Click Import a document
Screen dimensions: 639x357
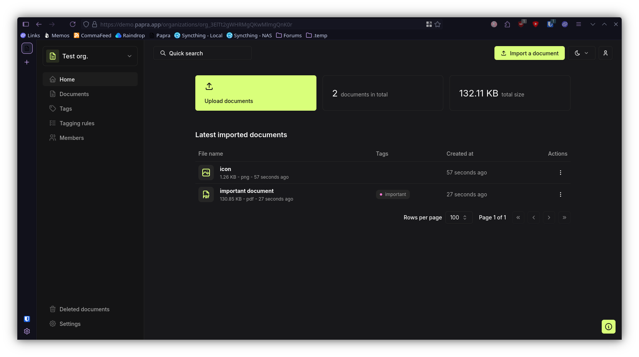(x=529, y=53)
